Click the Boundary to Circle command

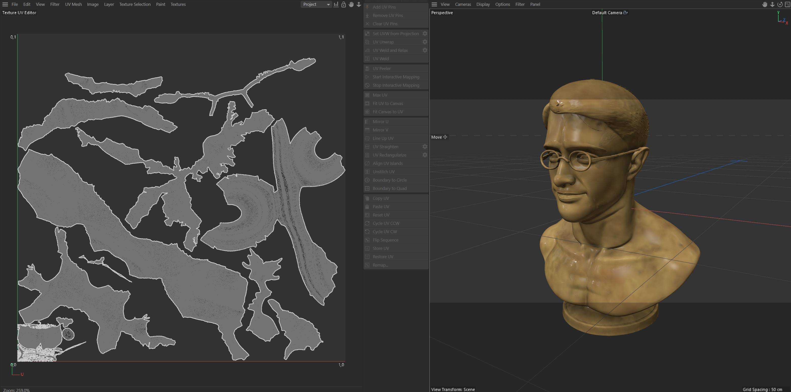pos(389,180)
